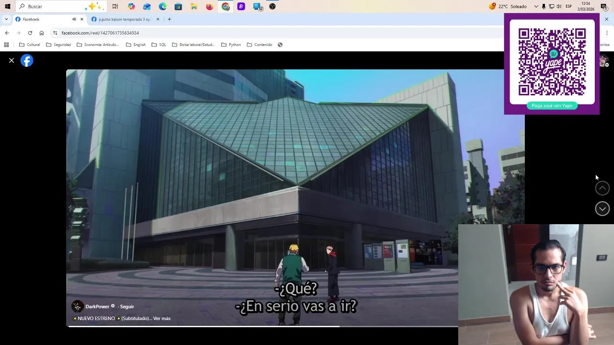Open Task View from the taskbar
The width and height of the screenshot is (614, 345).
(x=115, y=6)
